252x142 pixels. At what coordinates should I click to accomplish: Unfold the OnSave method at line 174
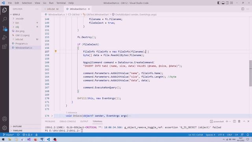point(52,116)
